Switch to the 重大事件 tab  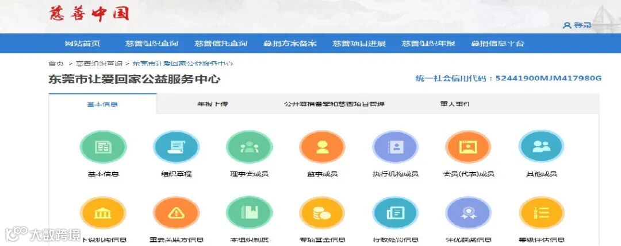point(455,104)
